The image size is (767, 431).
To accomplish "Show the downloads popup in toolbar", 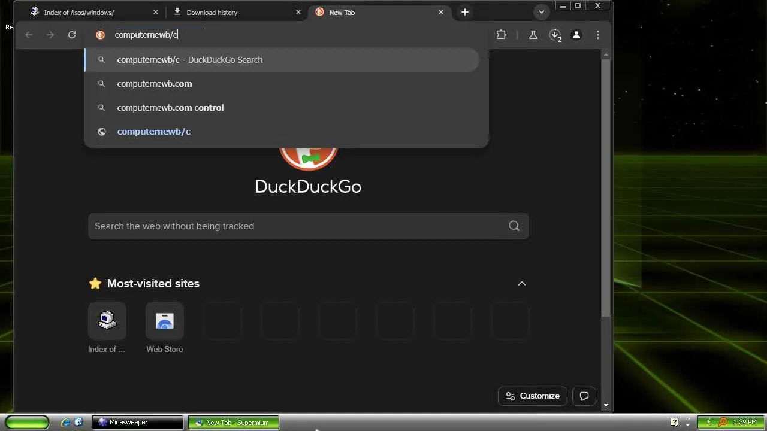I will pos(555,35).
